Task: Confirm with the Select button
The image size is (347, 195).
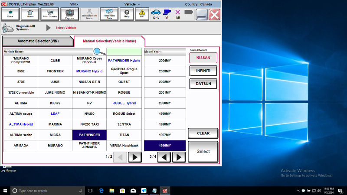Action: (203, 152)
